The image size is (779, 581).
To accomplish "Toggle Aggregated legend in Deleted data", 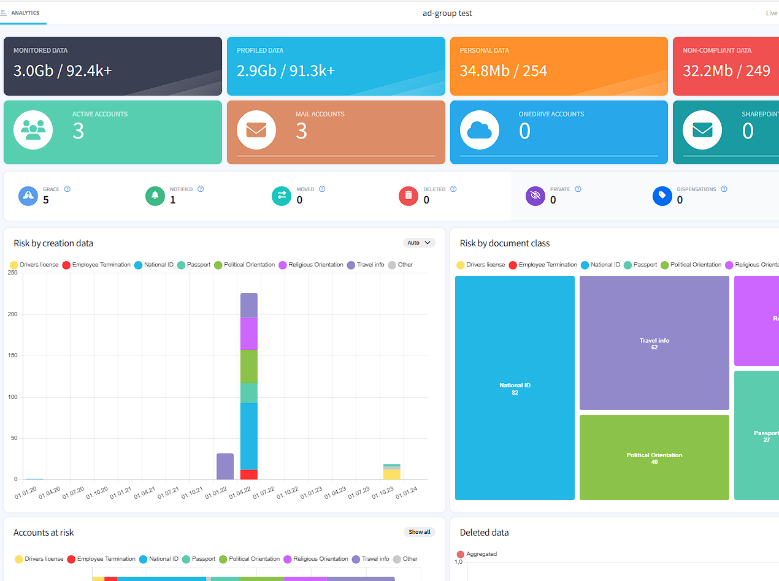I will coord(477,554).
